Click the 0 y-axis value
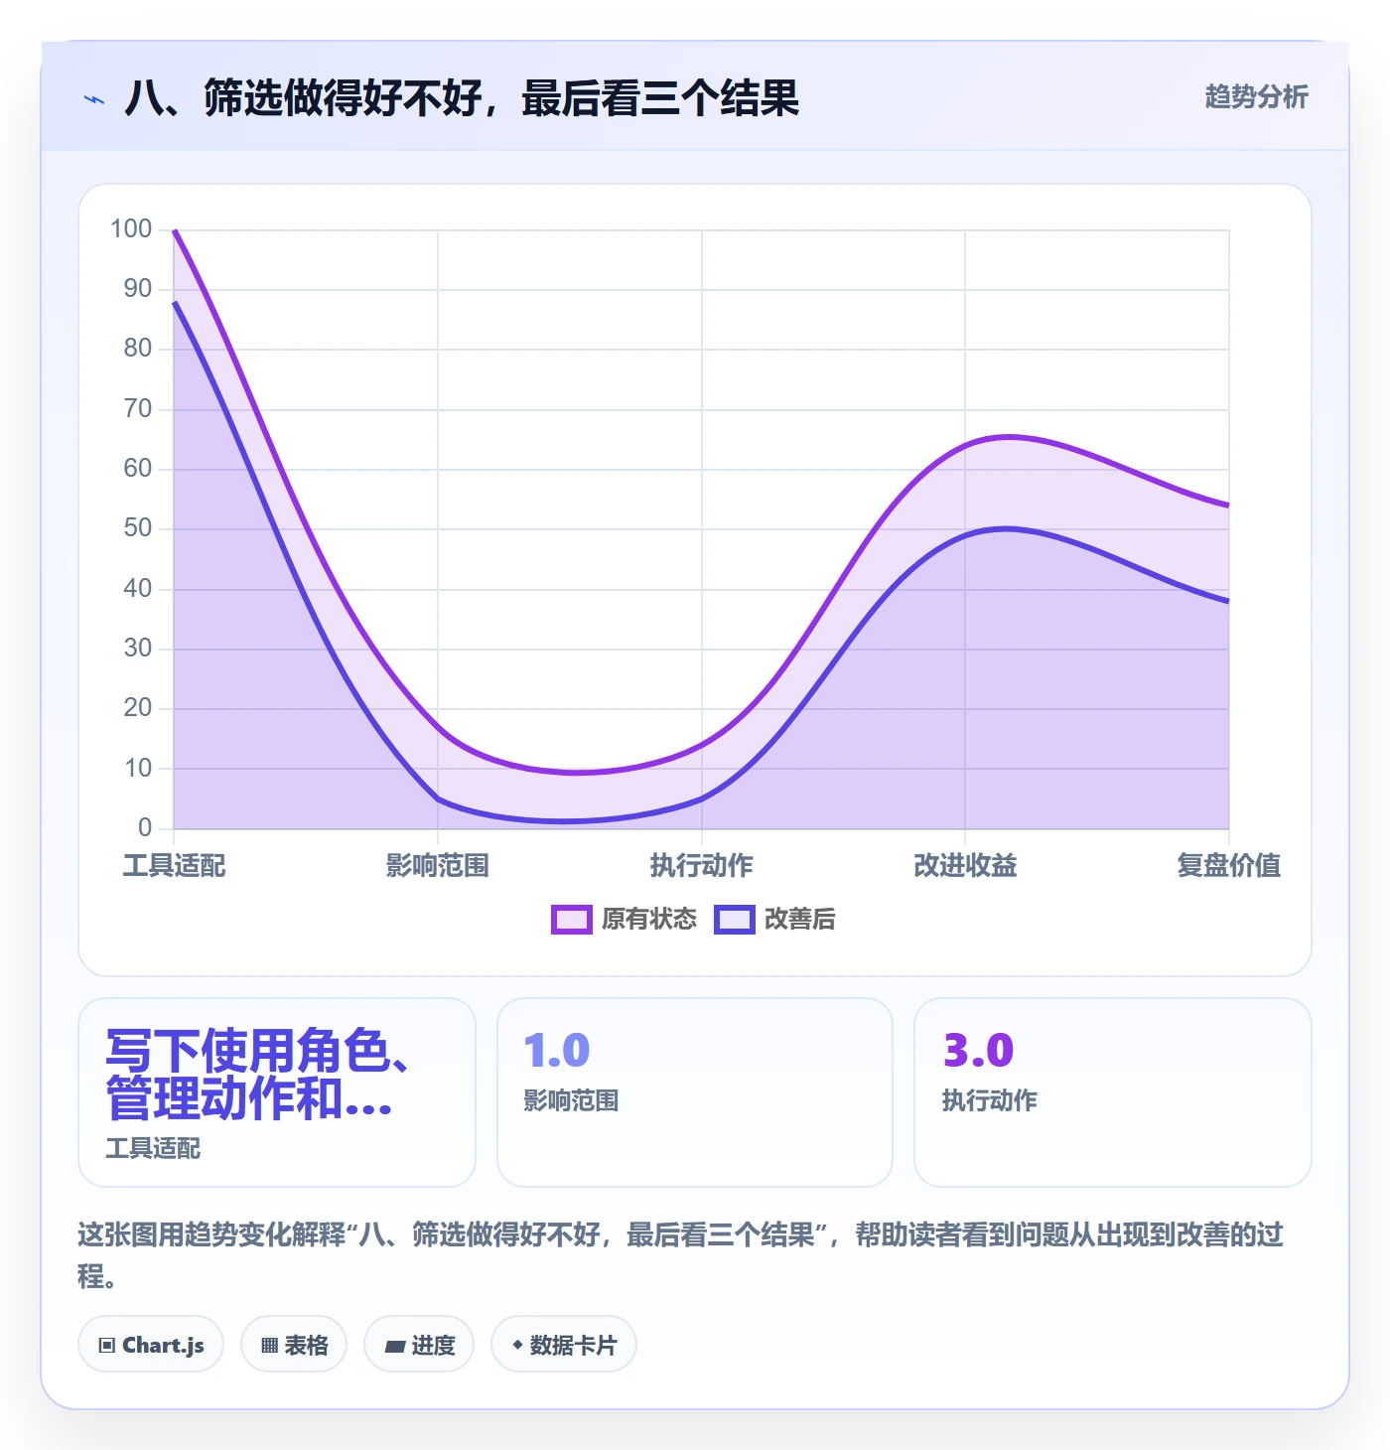 coord(145,827)
